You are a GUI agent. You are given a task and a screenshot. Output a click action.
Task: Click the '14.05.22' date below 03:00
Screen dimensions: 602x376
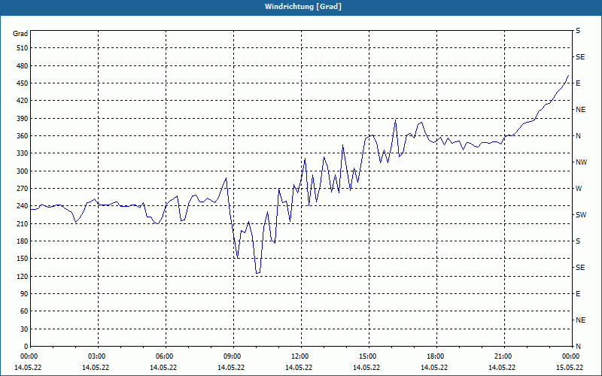point(96,367)
